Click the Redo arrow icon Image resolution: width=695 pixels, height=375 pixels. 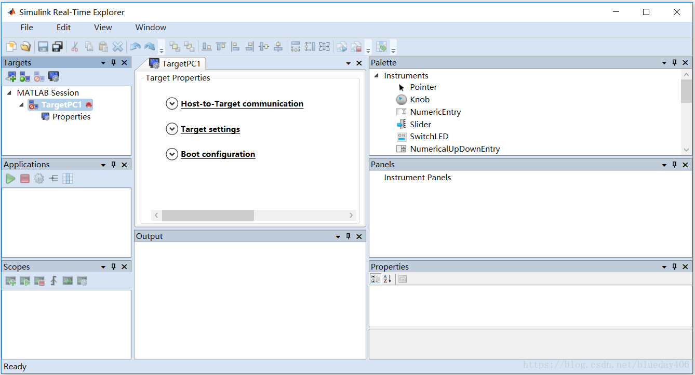[x=150, y=47]
